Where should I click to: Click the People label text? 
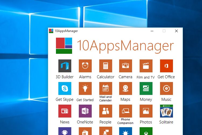pyautogui.click(x=105, y=122)
